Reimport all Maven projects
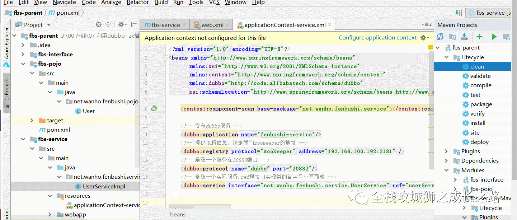The height and width of the screenshot is (220, 517). coord(440,37)
